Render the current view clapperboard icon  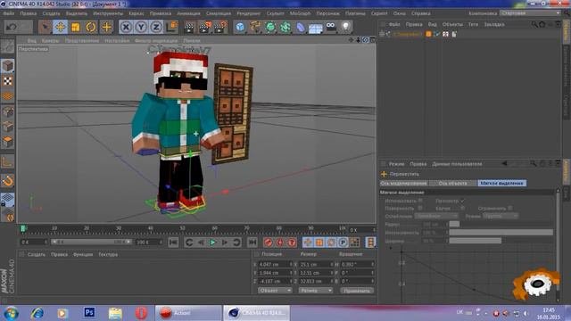click(189, 27)
